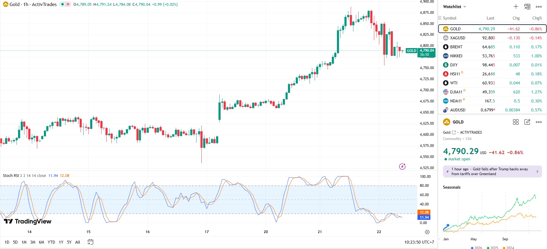Image resolution: width=547 pixels, height=249 pixels.
Task: Toggle the 2024 seasonal series
Action: [508, 248]
